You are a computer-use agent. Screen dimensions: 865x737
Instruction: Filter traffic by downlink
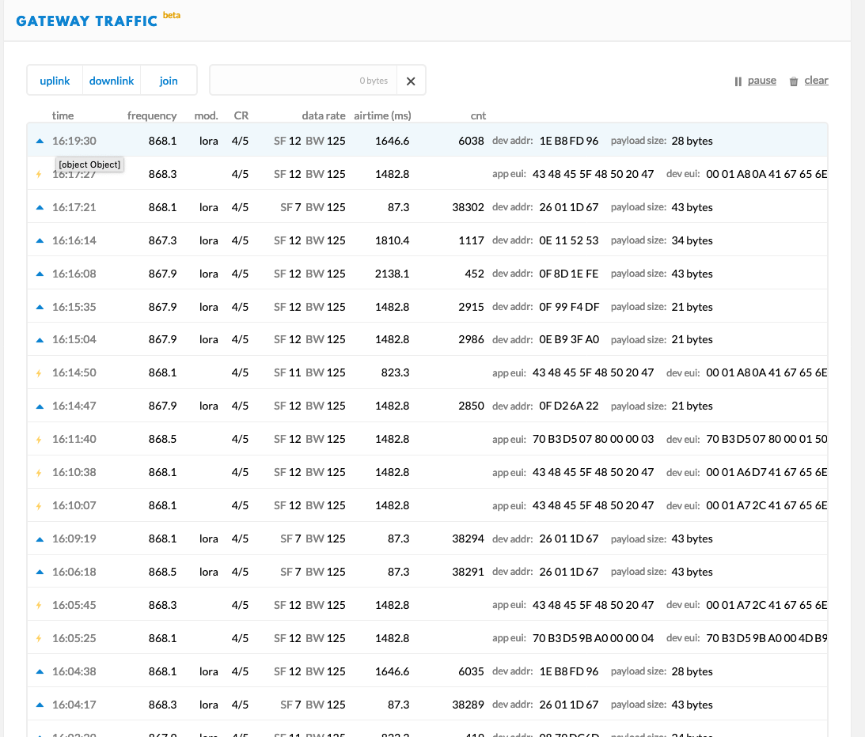pyautogui.click(x=112, y=81)
